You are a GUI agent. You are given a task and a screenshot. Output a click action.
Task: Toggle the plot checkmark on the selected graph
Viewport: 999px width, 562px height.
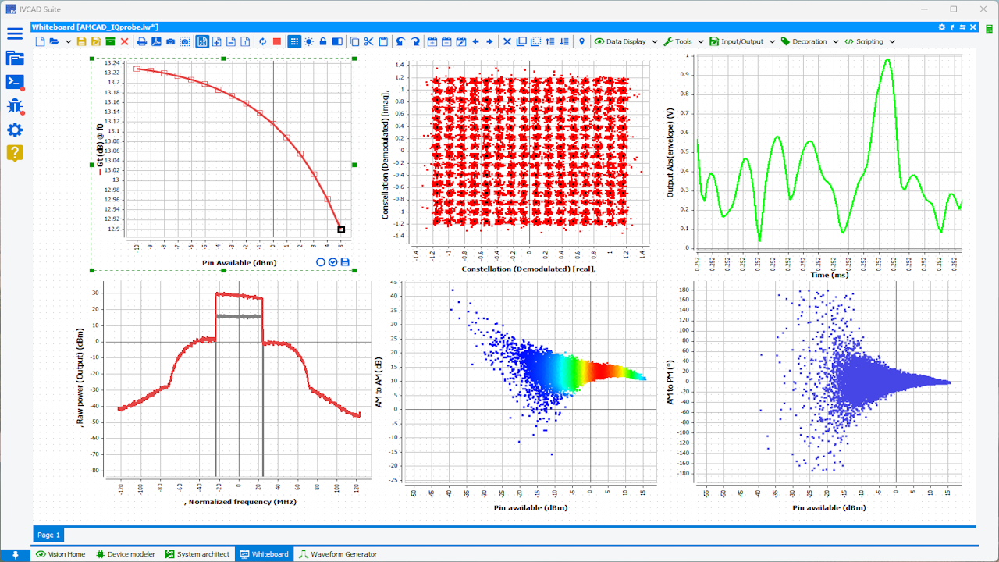point(331,262)
